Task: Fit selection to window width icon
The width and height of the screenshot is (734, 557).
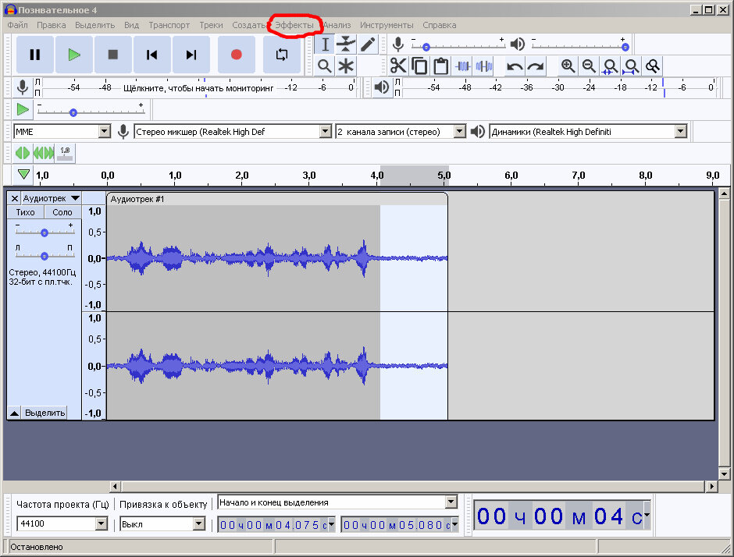Action: [610, 66]
